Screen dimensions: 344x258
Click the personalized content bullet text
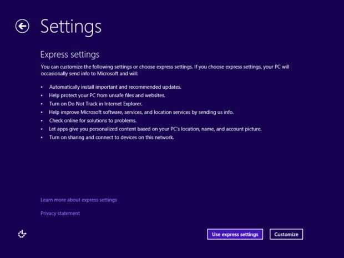[155, 129]
